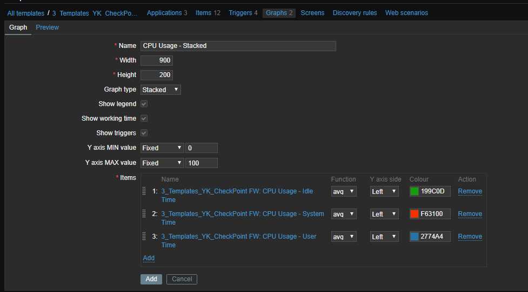This screenshot has height=292, width=528.
Task: Click the Name field with CPU Usage - Stacked
Action: pyautogui.click(x=238, y=46)
